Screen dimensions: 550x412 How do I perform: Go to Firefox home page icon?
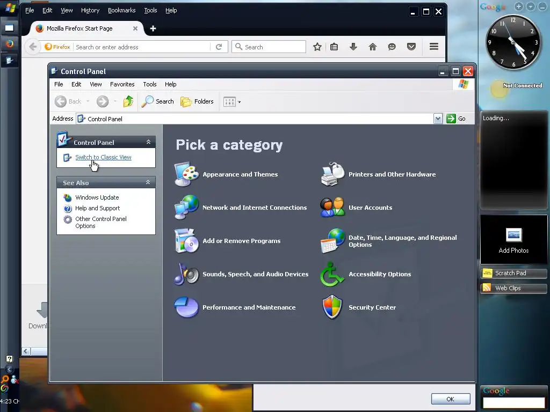click(373, 47)
